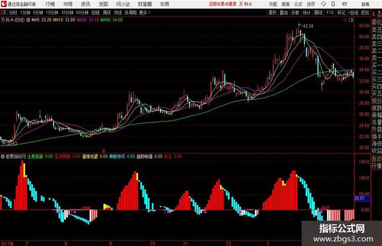Click the customer service headset icon
Image resolution: width=382 pixels, height=246 pixels.
tap(323, 4)
